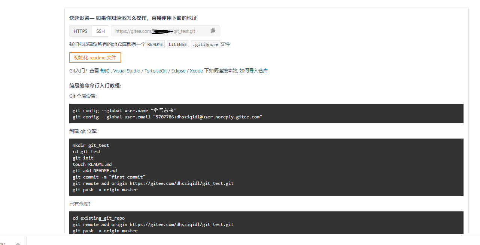This screenshot has width=480, height=245.
Task: Click the 已有仓库? label
Action: 80,204
